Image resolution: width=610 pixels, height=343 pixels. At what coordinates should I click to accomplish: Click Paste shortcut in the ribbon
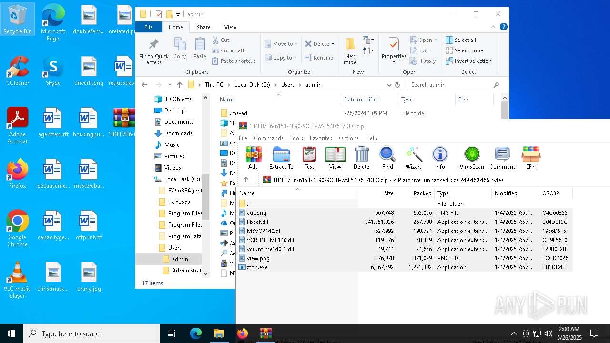(234, 61)
